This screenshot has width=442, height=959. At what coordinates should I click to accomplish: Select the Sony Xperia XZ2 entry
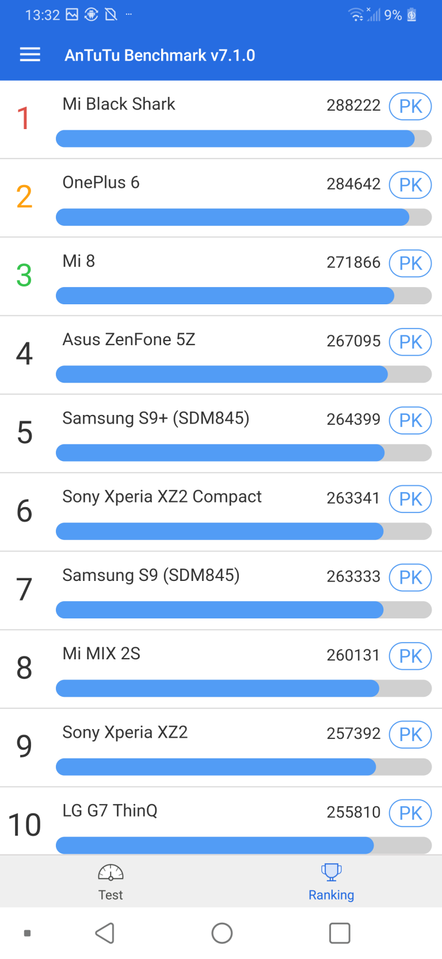click(221, 747)
